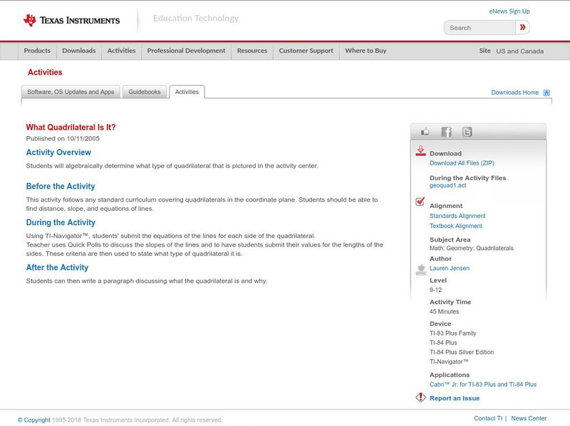Share the activity on Twitter icon

pyautogui.click(x=467, y=132)
